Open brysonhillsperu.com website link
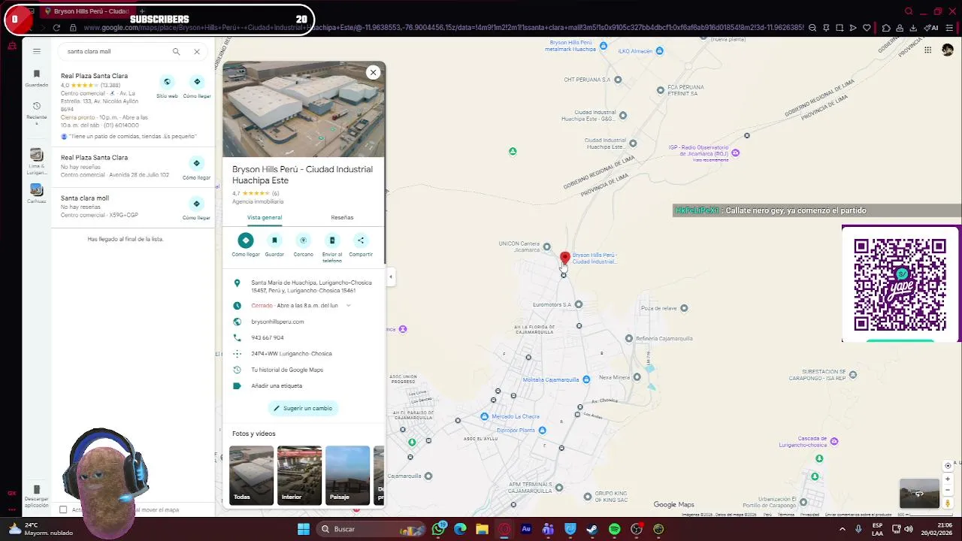This screenshot has height=541, width=962. [x=277, y=322]
